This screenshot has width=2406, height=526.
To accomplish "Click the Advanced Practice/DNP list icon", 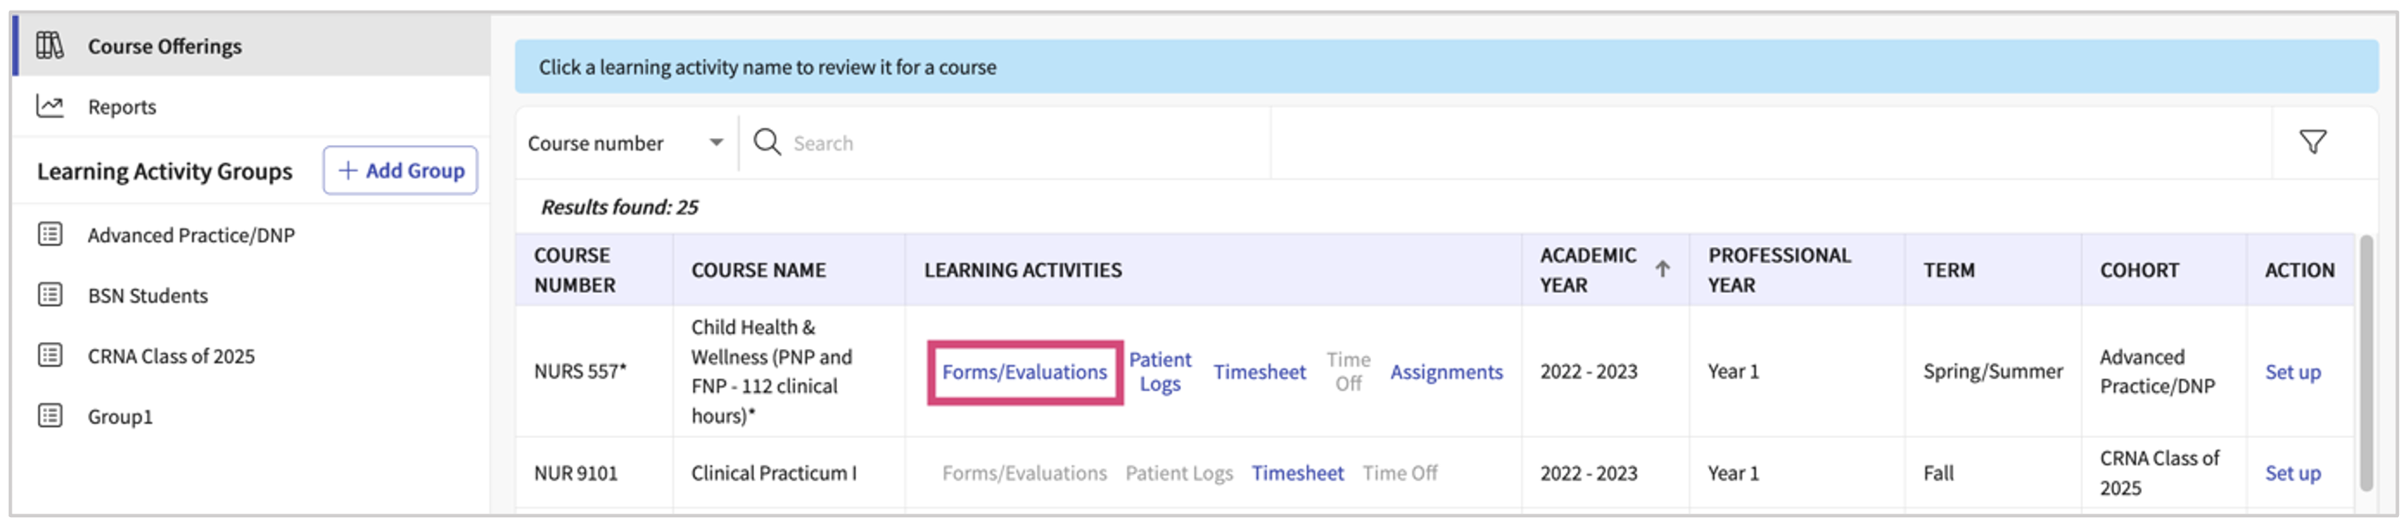I will coord(49,235).
